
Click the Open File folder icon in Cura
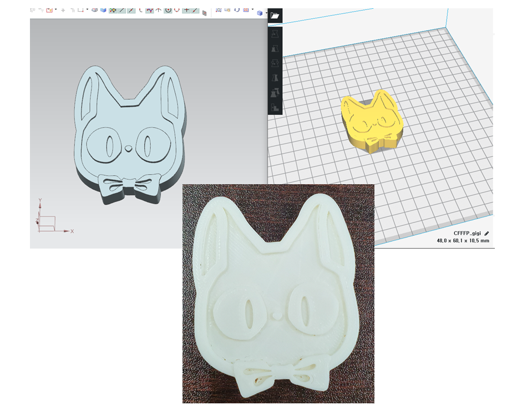point(275,15)
